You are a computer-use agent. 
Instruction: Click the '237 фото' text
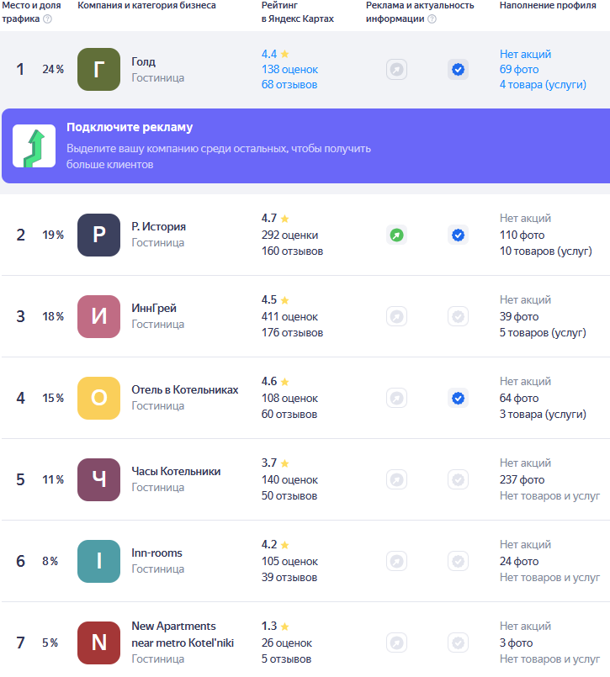click(x=522, y=479)
